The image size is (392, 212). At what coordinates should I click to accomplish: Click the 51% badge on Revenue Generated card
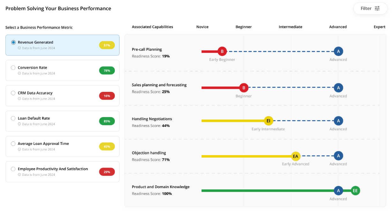pyautogui.click(x=107, y=45)
